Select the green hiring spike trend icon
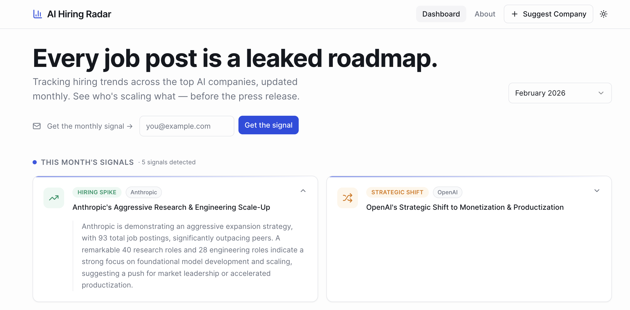Screen dimensions: 630x310 pyautogui.click(x=53, y=198)
